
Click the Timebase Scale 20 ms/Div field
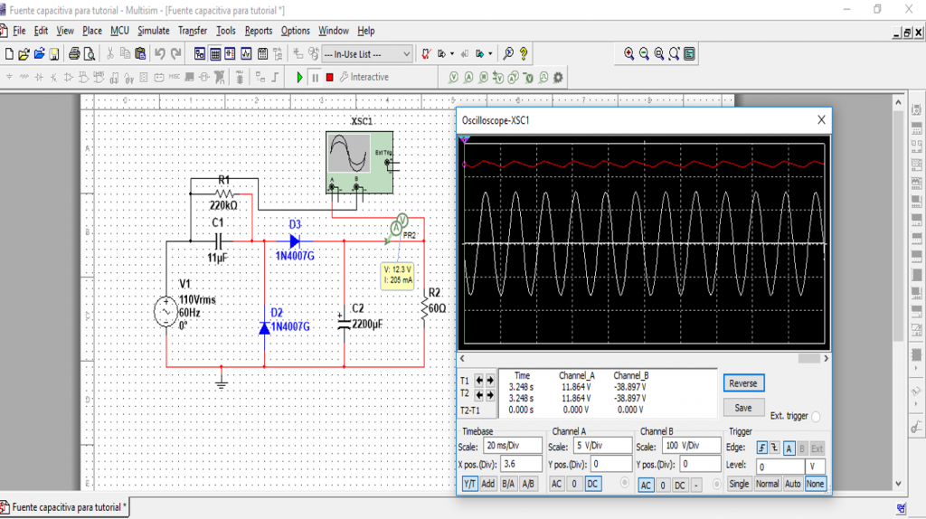(512, 446)
